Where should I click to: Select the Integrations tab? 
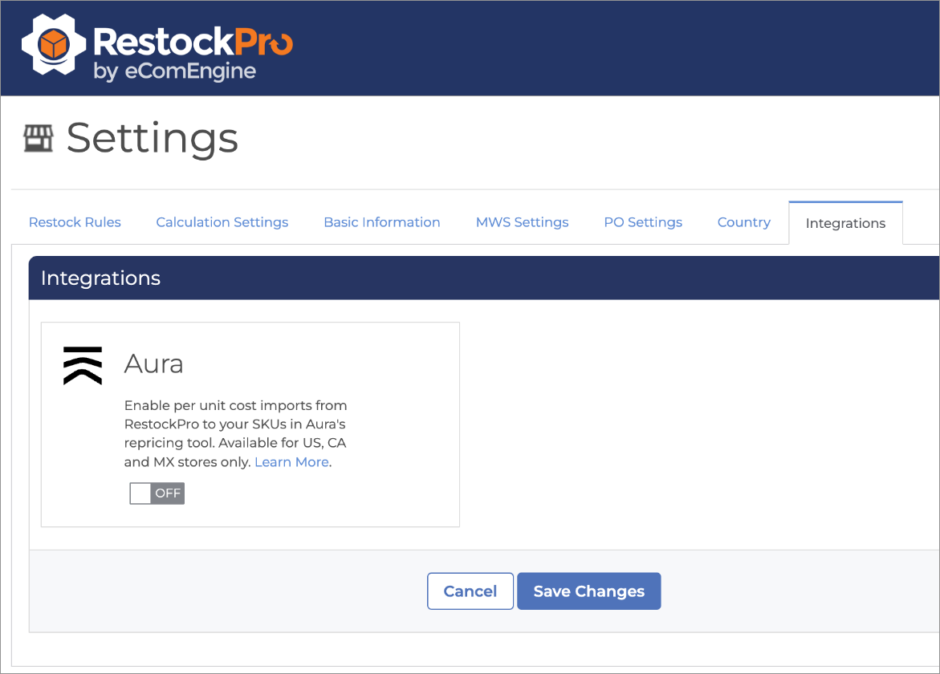click(x=845, y=223)
